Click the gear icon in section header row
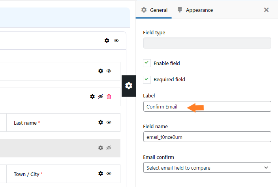The height and width of the screenshot is (187, 278). coord(107,41)
